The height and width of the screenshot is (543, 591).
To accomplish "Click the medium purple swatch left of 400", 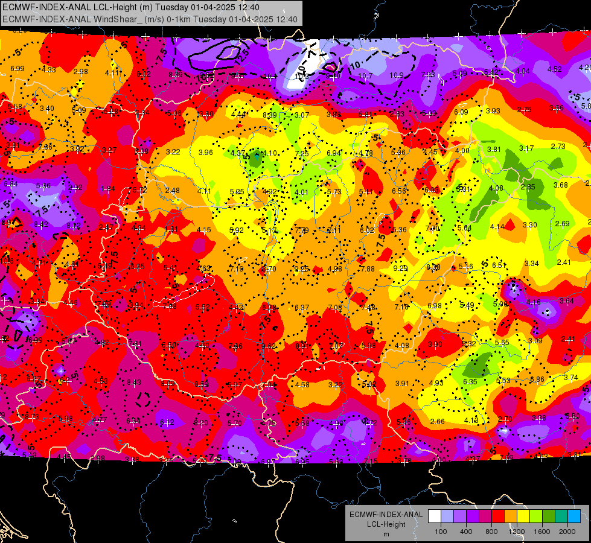I will click(x=460, y=516).
